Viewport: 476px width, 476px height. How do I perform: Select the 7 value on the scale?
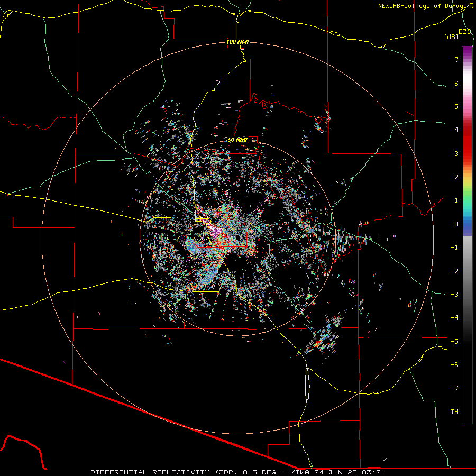pos(456,59)
